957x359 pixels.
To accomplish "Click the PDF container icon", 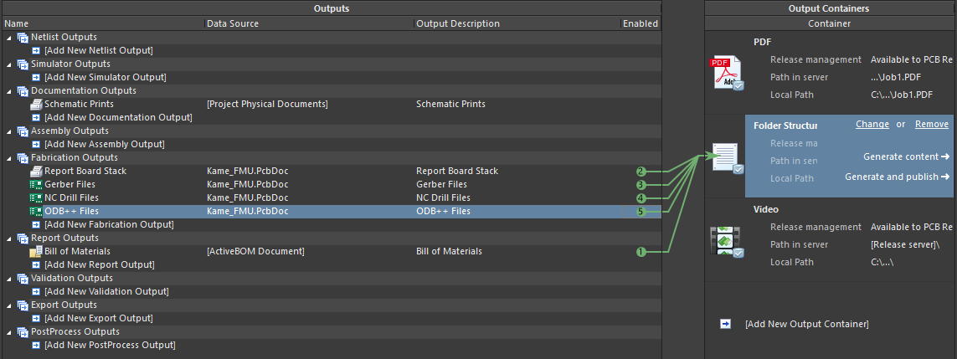I will coord(728,73).
